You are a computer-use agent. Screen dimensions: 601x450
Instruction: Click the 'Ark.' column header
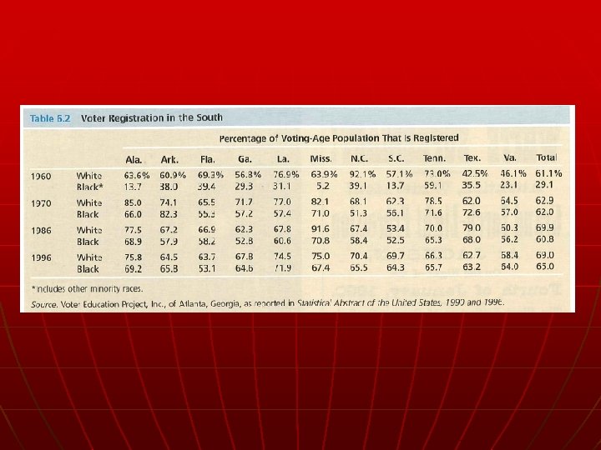tap(169, 159)
